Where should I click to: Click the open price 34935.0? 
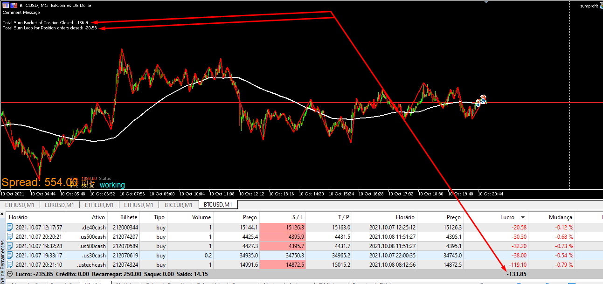click(x=249, y=256)
